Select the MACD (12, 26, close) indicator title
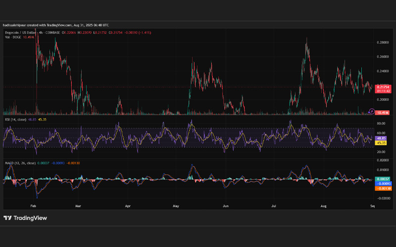Viewport: 396px width, 247px height. (x=20, y=163)
